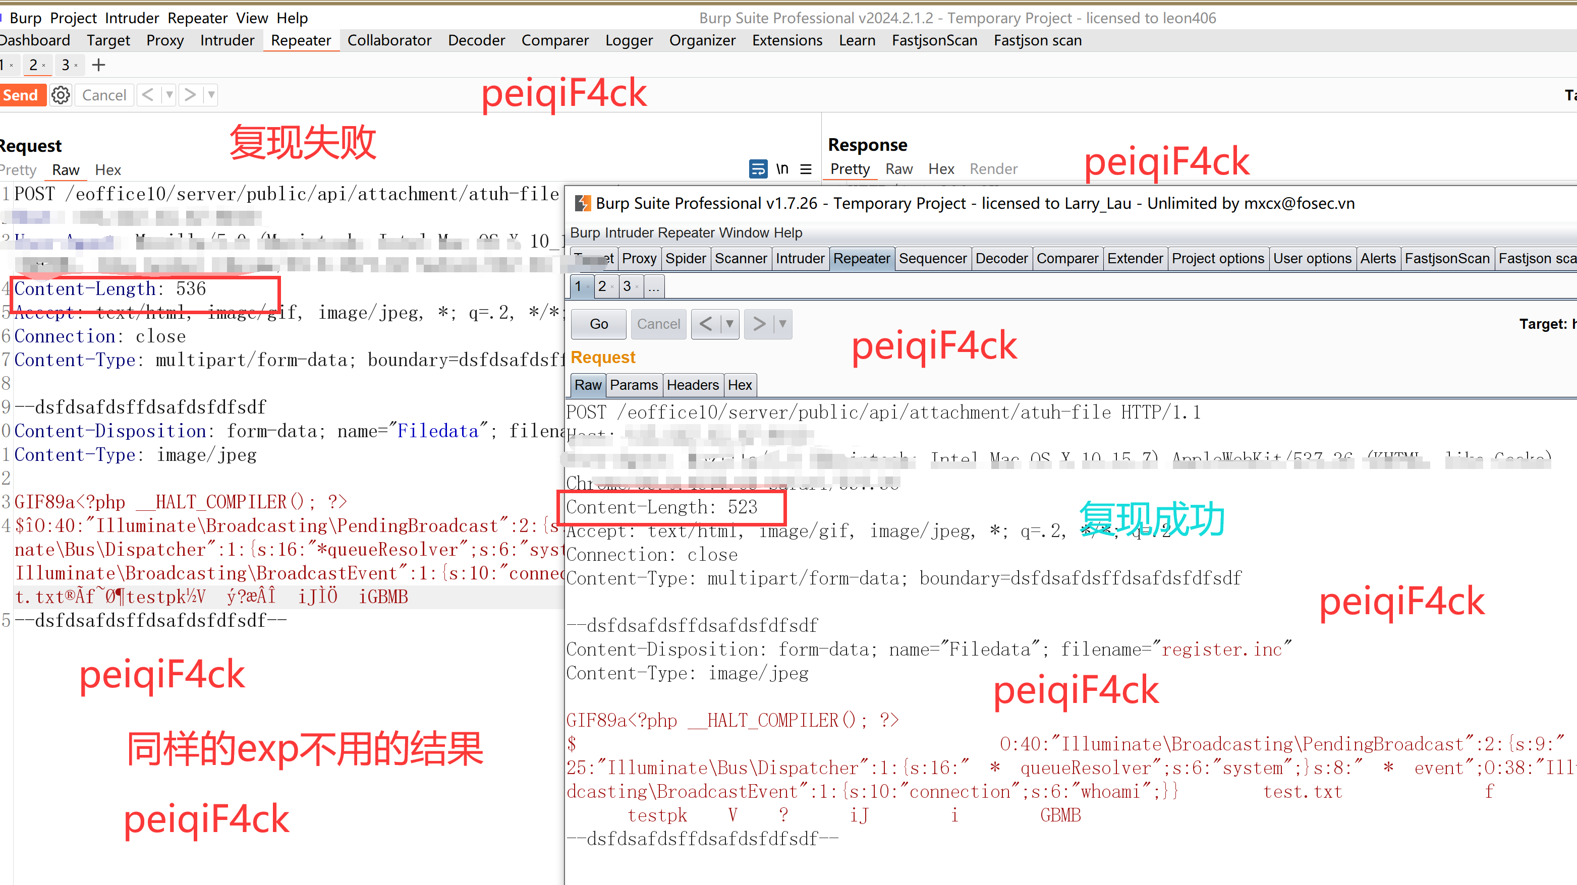Open the Help menu in main window
This screenshot has width=1577, height=885.
point(292,18)
